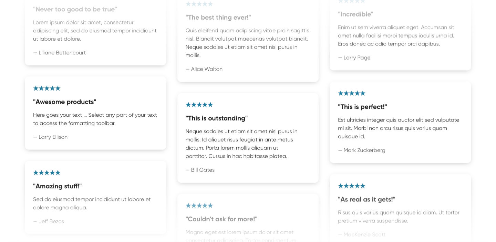
Task: Select the "Awesome products" review title
Action: click(64, 102)
